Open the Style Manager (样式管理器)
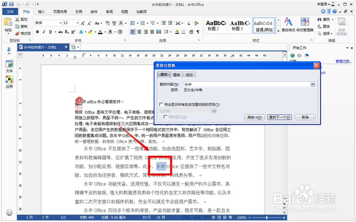 (x=305, y=25)
